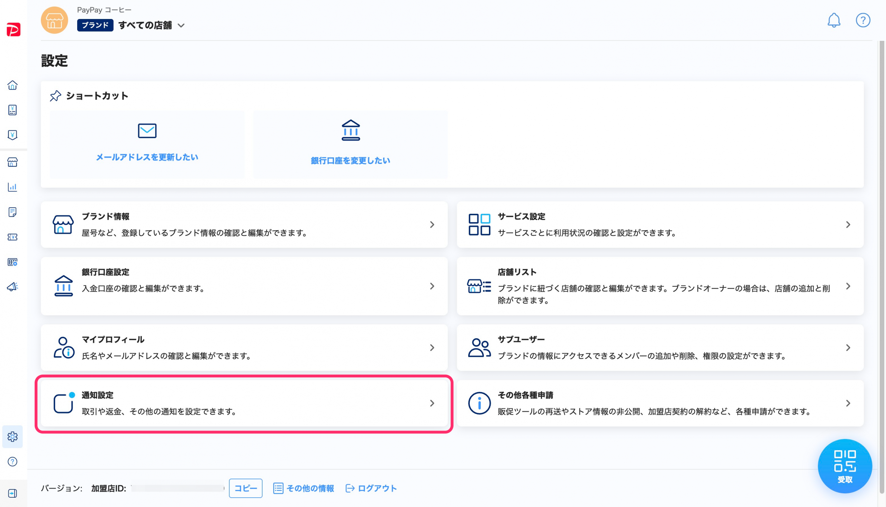Open the document note sidebar icon
886x507 pixels.
(x=12, y=212)
